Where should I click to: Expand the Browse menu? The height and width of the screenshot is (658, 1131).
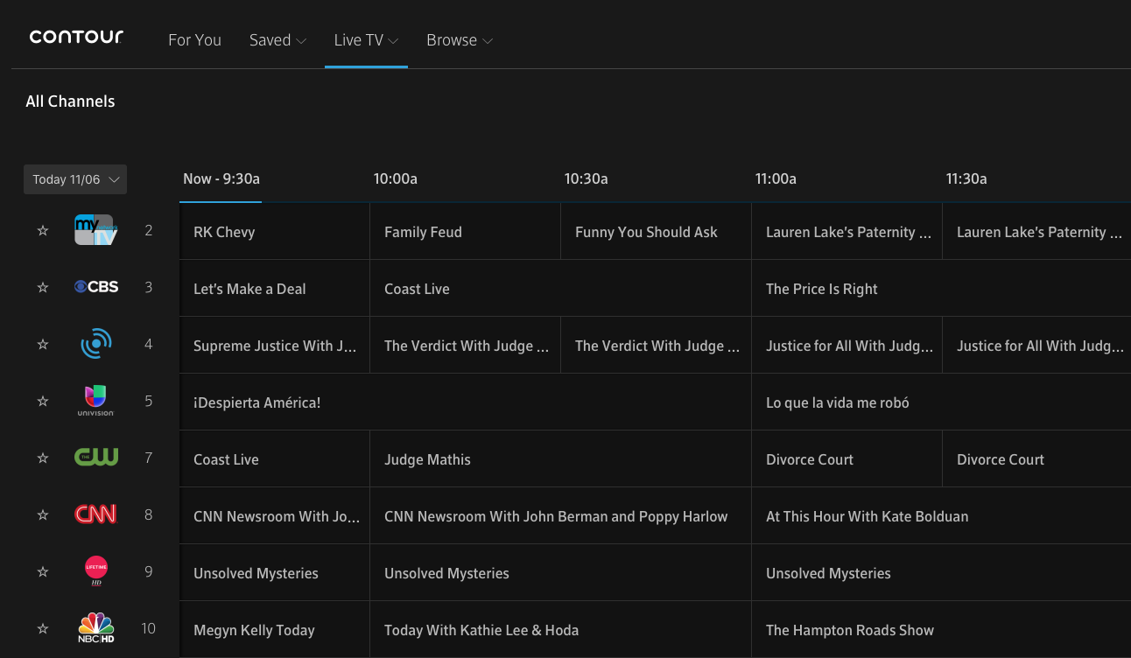point(460,40)
